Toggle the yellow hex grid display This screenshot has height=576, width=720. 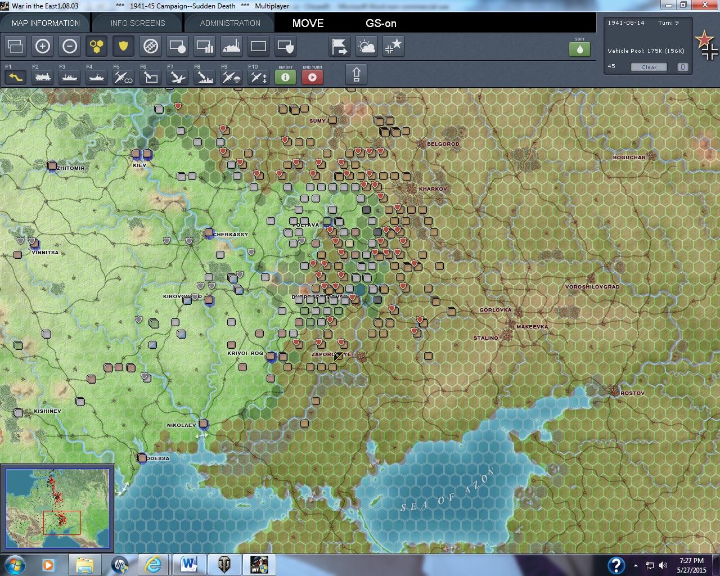[97, 46]
